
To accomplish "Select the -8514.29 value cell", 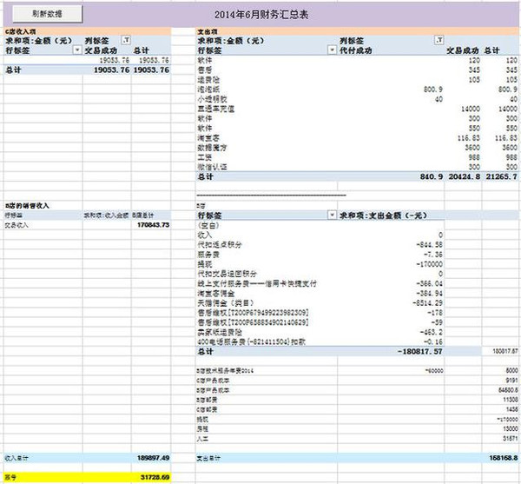I will click(427, 303).
